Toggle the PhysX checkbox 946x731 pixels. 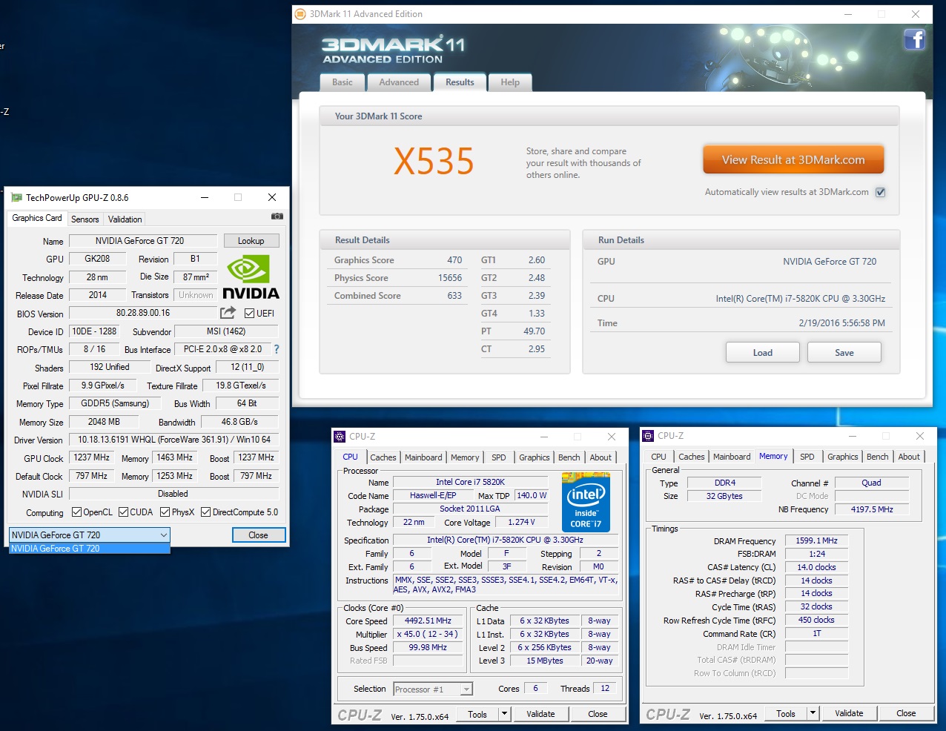(165, 512)
